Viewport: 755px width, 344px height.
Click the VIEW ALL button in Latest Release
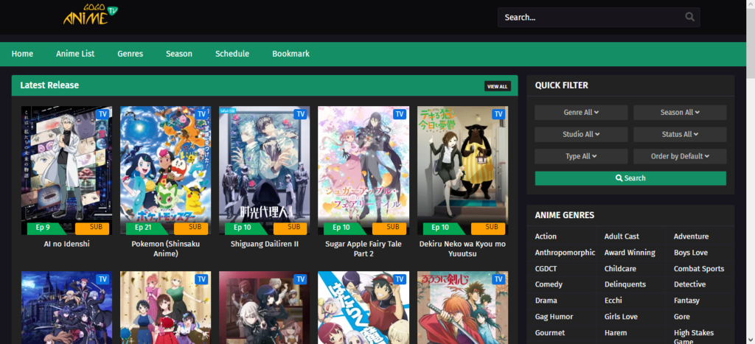pyautogui.click(x=498, y=87)
